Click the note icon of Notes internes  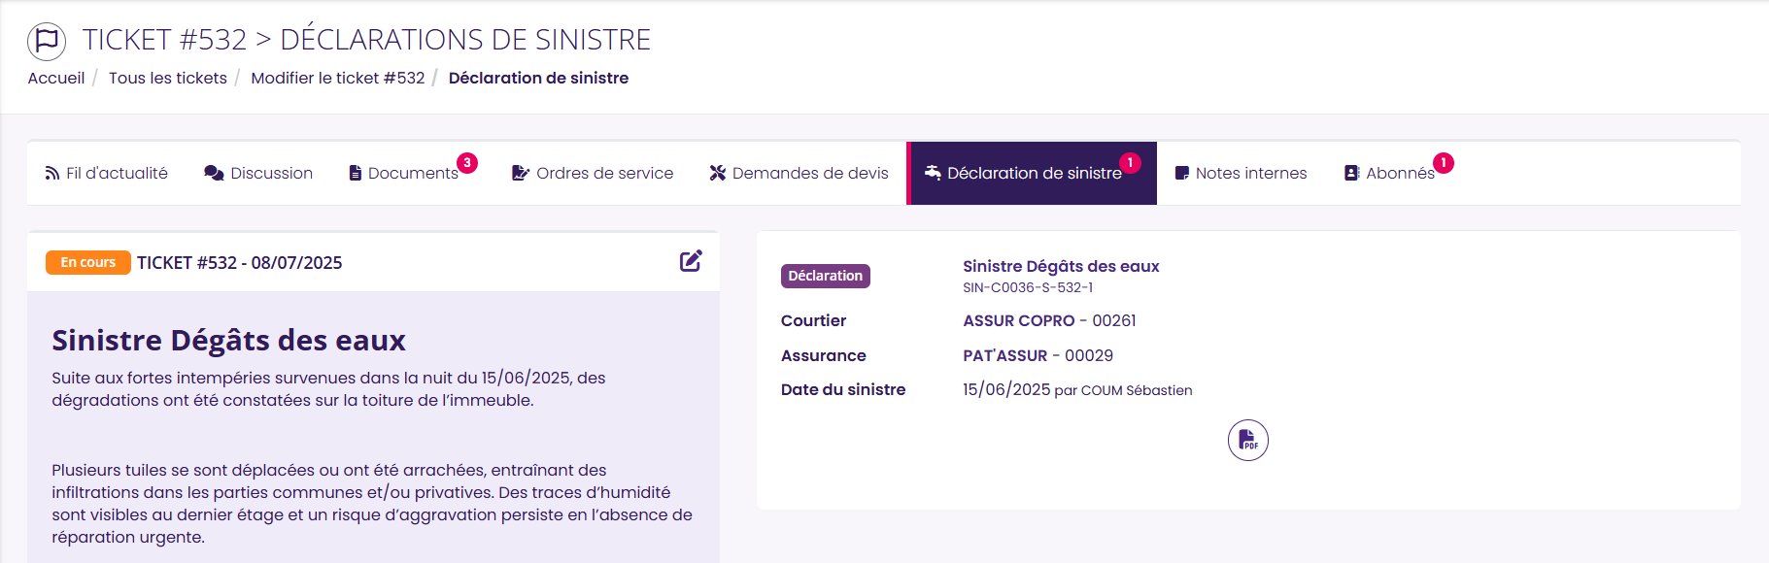tap(1182, 173)
